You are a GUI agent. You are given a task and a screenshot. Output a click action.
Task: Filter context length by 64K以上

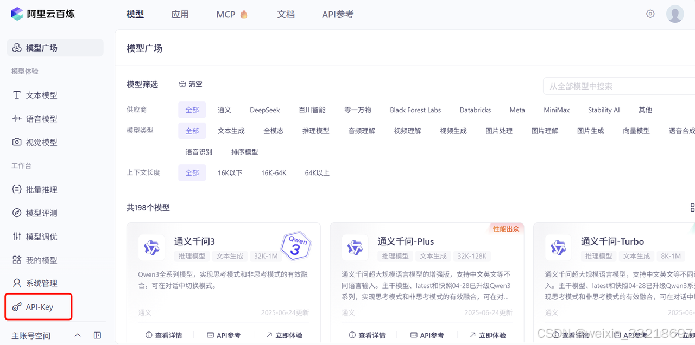[x=317, y=173]
